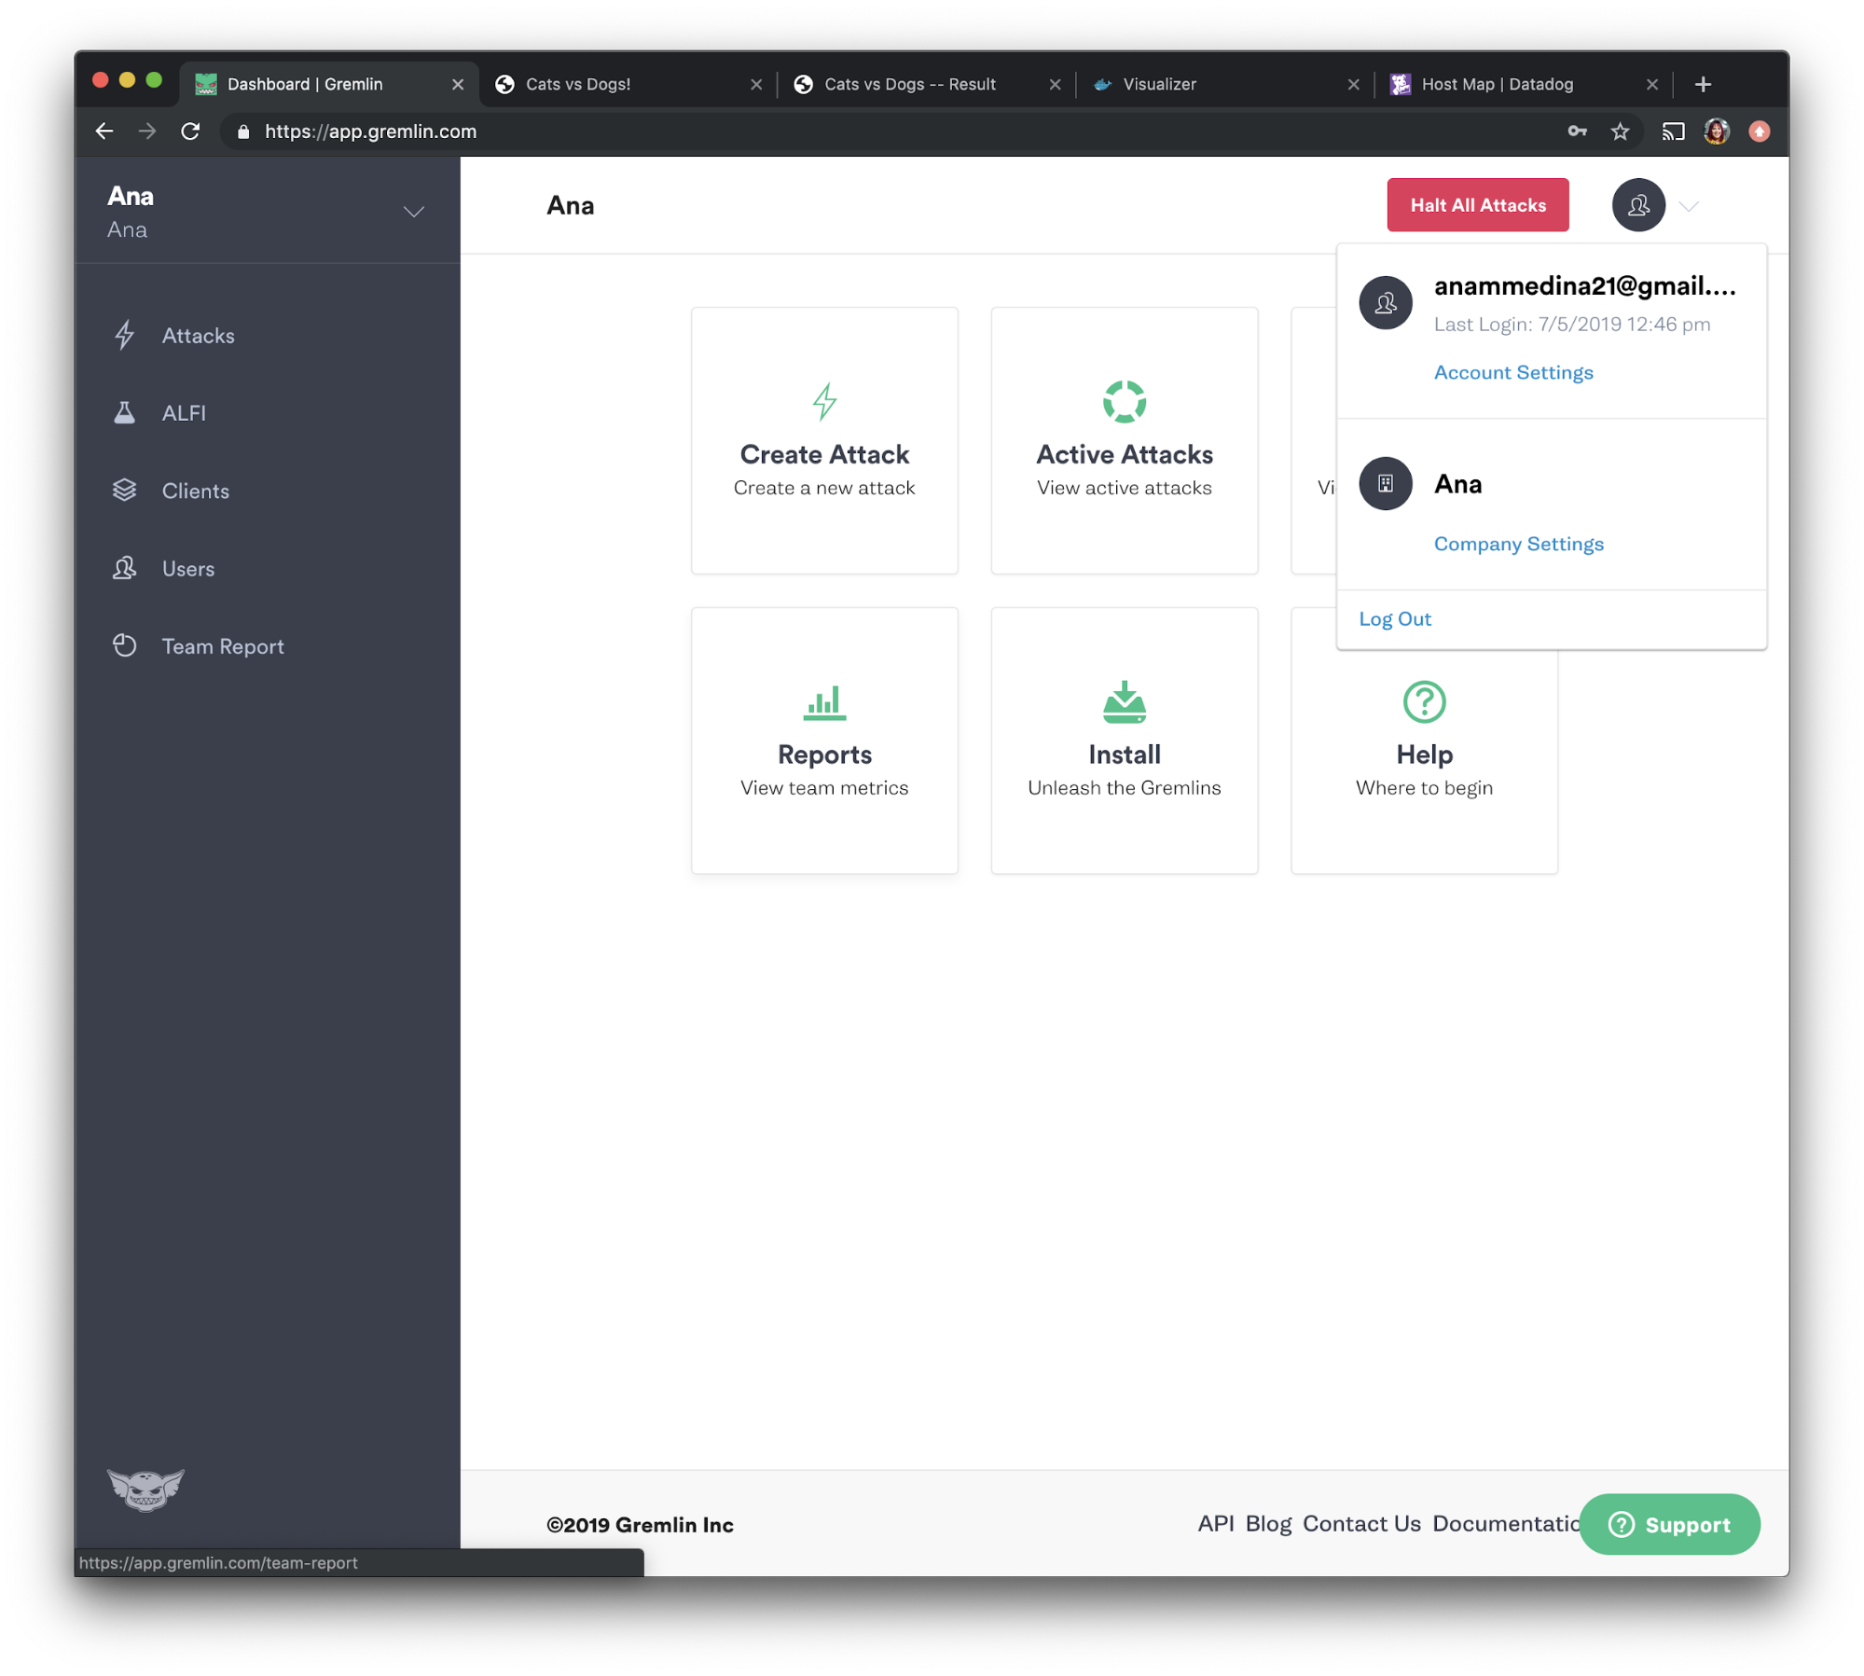Click the user avatar icon beside Halt All Attacks
Screen dimensions: 1864x1676
1638,205
